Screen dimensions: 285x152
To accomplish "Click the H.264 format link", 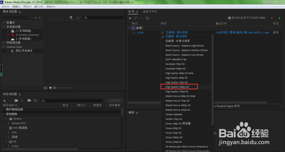I will point(140,33).
